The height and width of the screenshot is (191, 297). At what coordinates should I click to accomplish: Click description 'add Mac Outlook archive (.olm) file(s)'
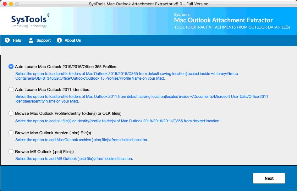(x=82, y=140)
